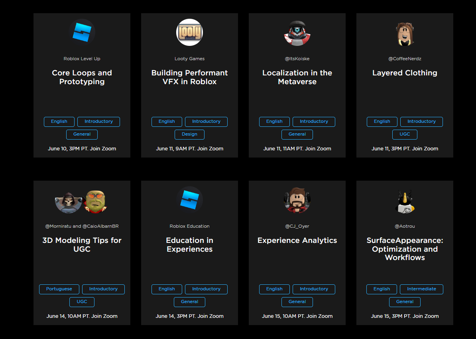The width and height of the screenshot is (476, 339).
Task: Select the English tag on Experience Analytics
Action: [274, 289]
